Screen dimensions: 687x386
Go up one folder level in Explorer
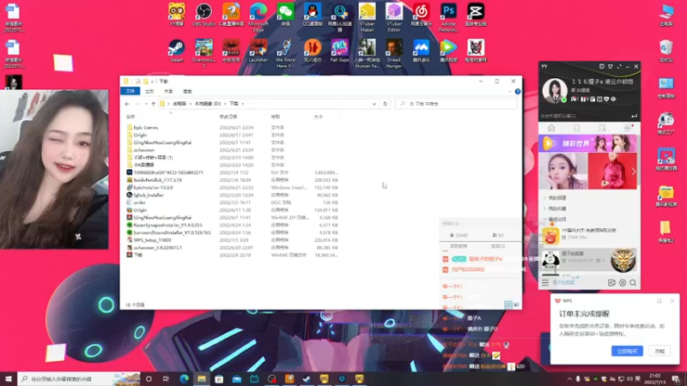point(154,104)
